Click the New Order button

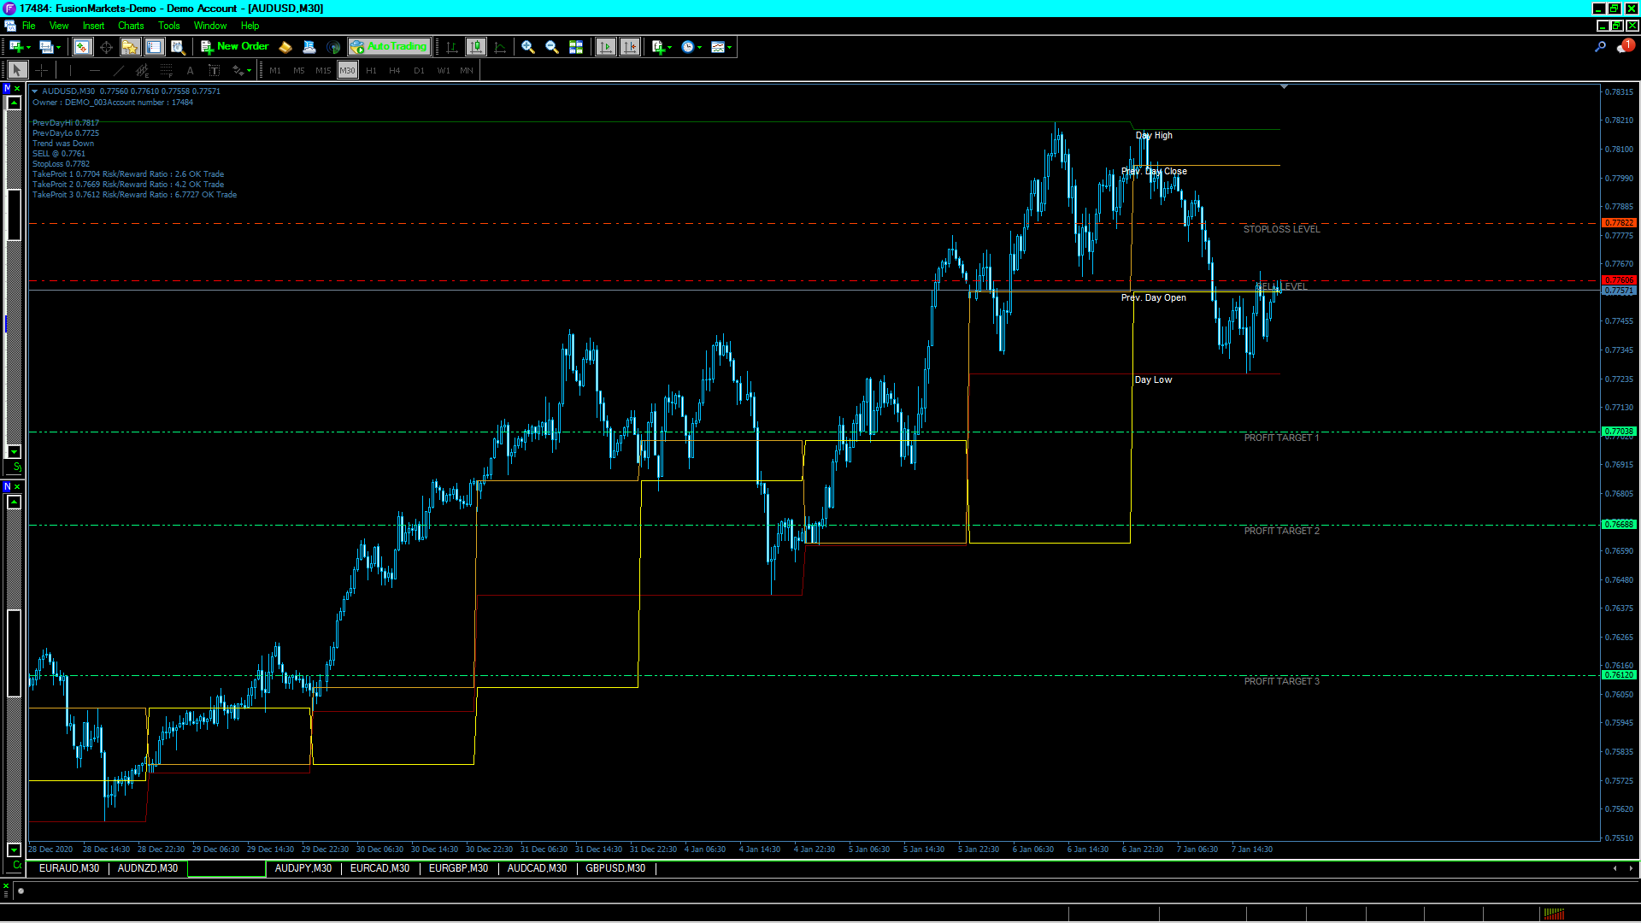tap(235, 47)
